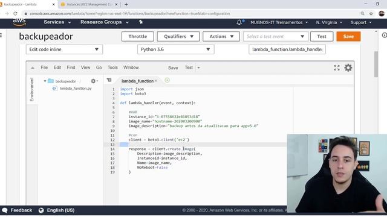Open the Python 3.6 runtime dropdown
This screenshot has width=387, height=217.
pyautogui.click(x=176, y=49)
